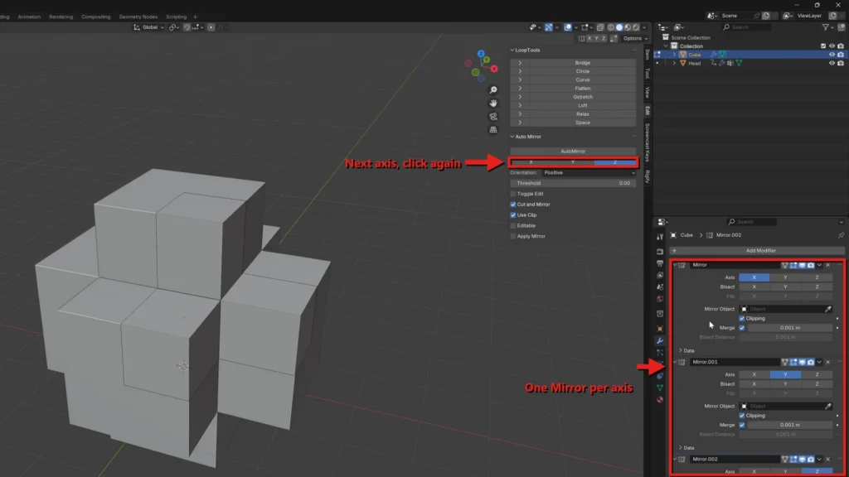The width and height of the screenshot is (849, 477).
Task: Select wireframe viewport shading
Action: (611, 27)
